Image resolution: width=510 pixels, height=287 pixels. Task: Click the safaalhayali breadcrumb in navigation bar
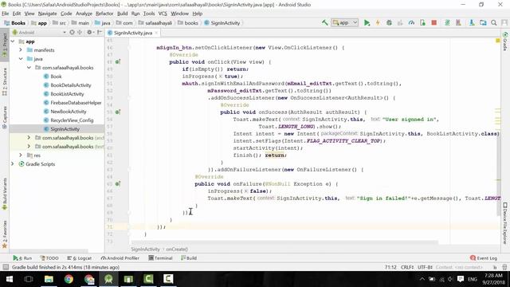click(155, 23)
